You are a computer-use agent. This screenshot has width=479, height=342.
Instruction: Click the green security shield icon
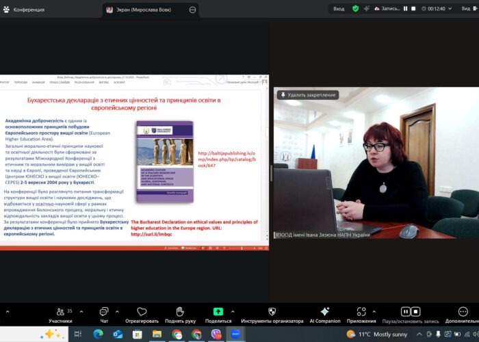tap(355, 9)
